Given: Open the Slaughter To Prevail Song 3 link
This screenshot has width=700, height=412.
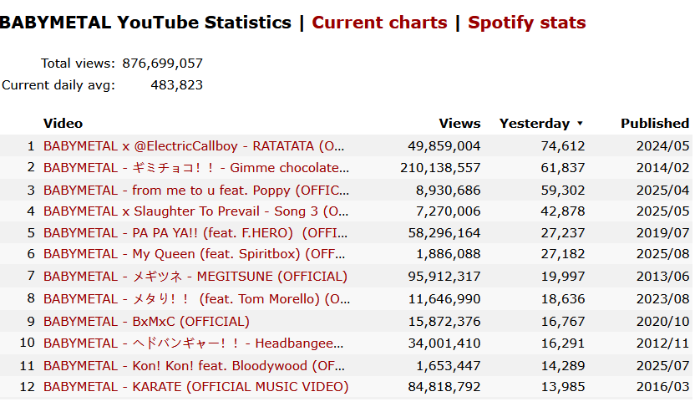Looking at the screenshot, I should [196, 211].
